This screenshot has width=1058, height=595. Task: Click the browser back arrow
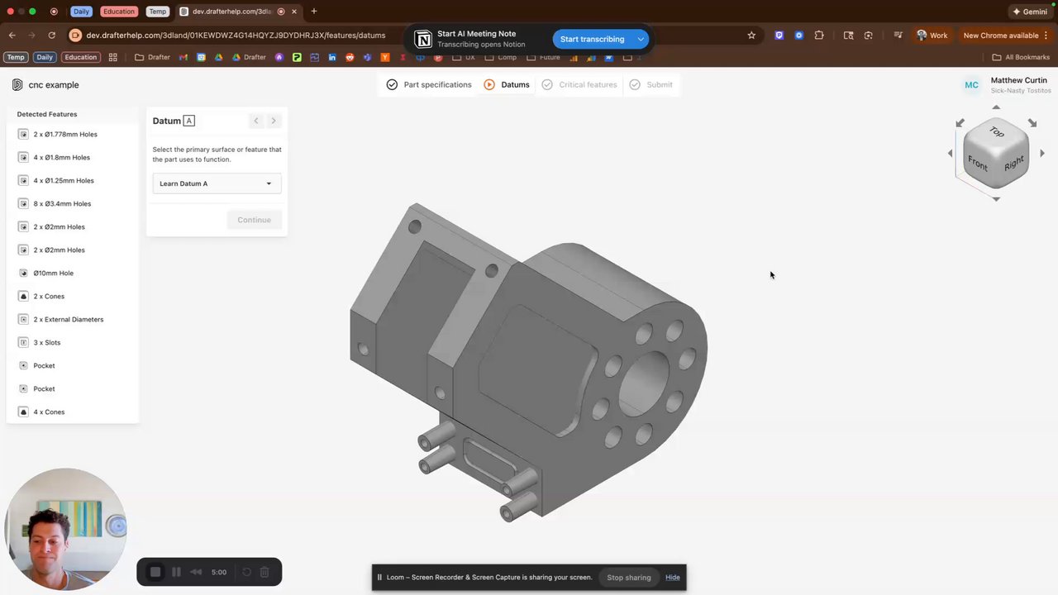(x=12, y=36)
